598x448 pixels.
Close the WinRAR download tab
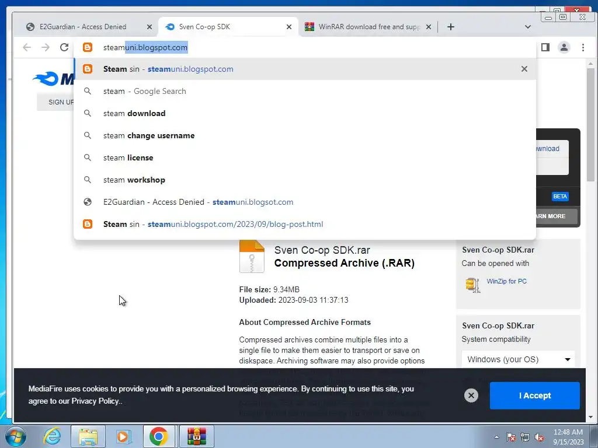point(429,27)
